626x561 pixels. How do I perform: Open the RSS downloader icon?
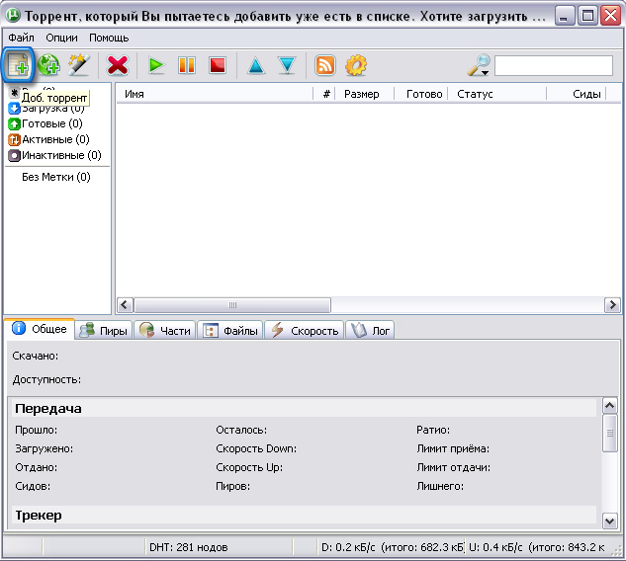[x=324, y=65]
